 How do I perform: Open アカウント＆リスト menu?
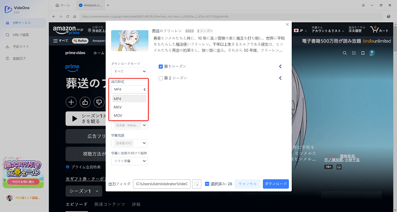pyautogui.click(x=328, y=29)
